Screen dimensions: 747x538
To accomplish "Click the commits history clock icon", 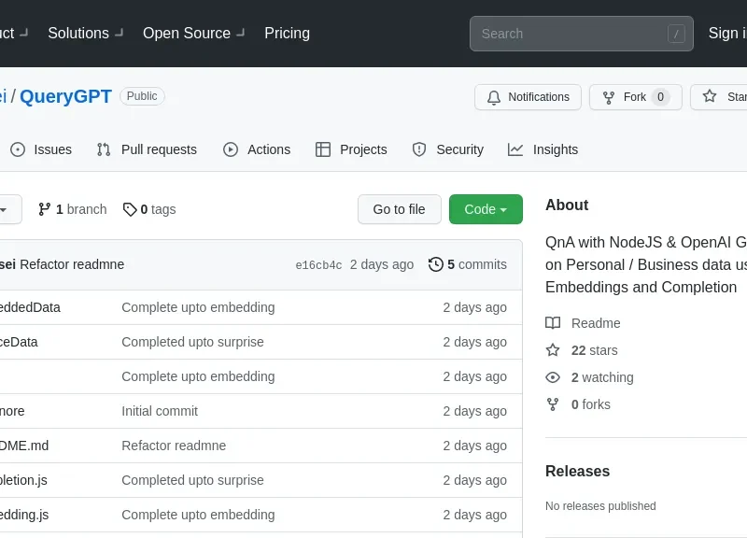I will pos(436,264).
